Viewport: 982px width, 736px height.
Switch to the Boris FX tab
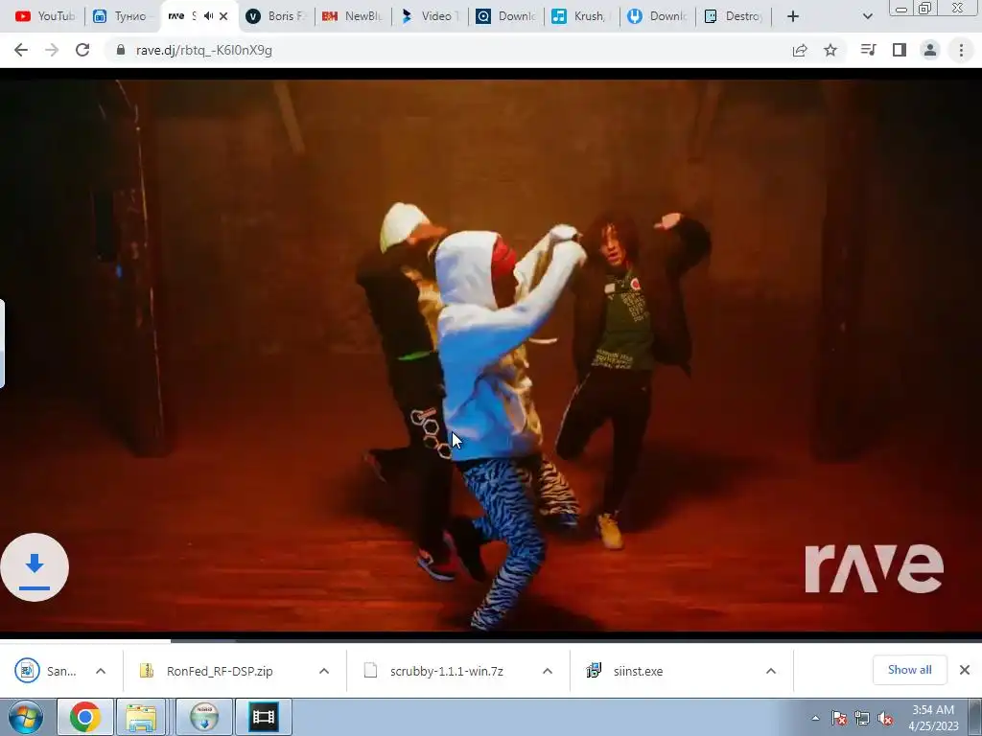click(276, 16)
